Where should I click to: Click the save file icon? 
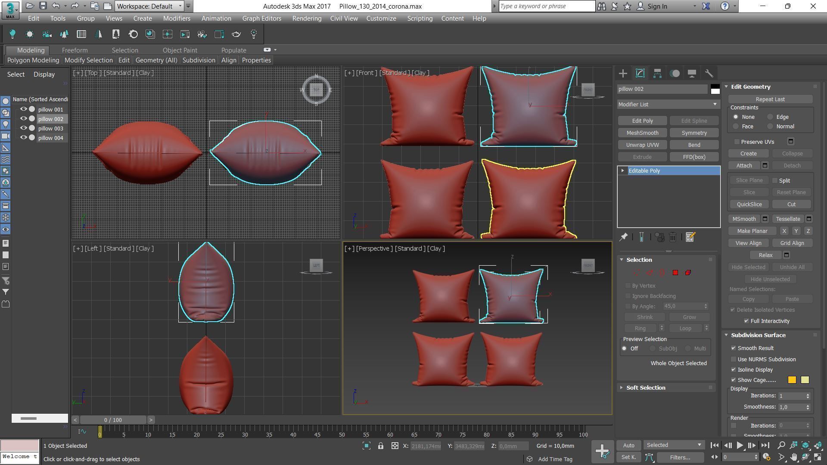pyautogui.click(x=43, y=6)
